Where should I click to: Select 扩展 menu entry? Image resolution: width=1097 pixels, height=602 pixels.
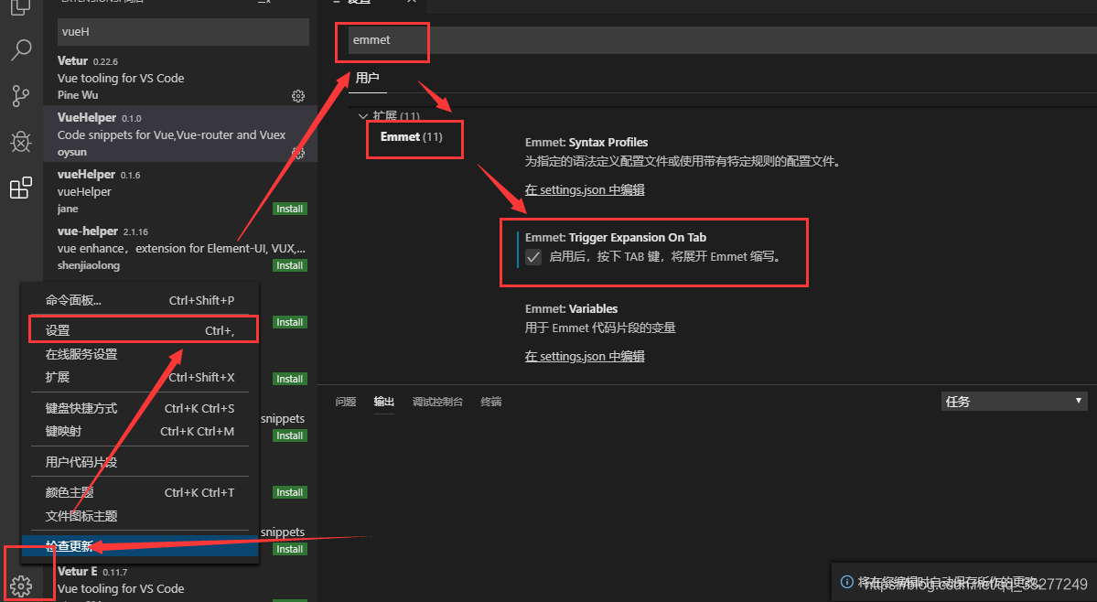tap(140, 377)
